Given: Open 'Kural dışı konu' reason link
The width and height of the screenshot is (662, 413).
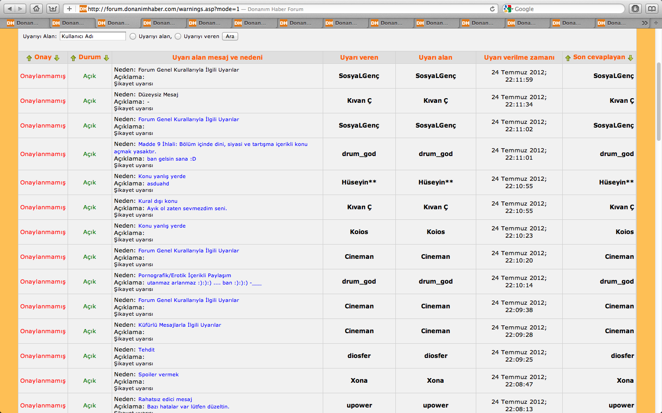Looking at the screenshot, I should pyautogui.click(x=158, y=201).
